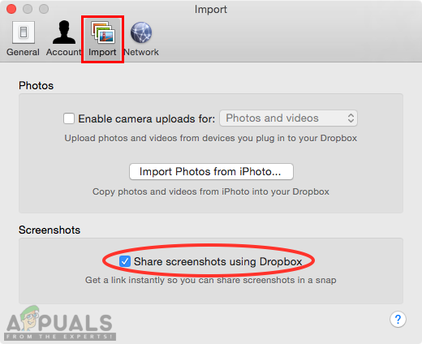
Task: Switch to the Account tab label
Action: pos(63,52)
